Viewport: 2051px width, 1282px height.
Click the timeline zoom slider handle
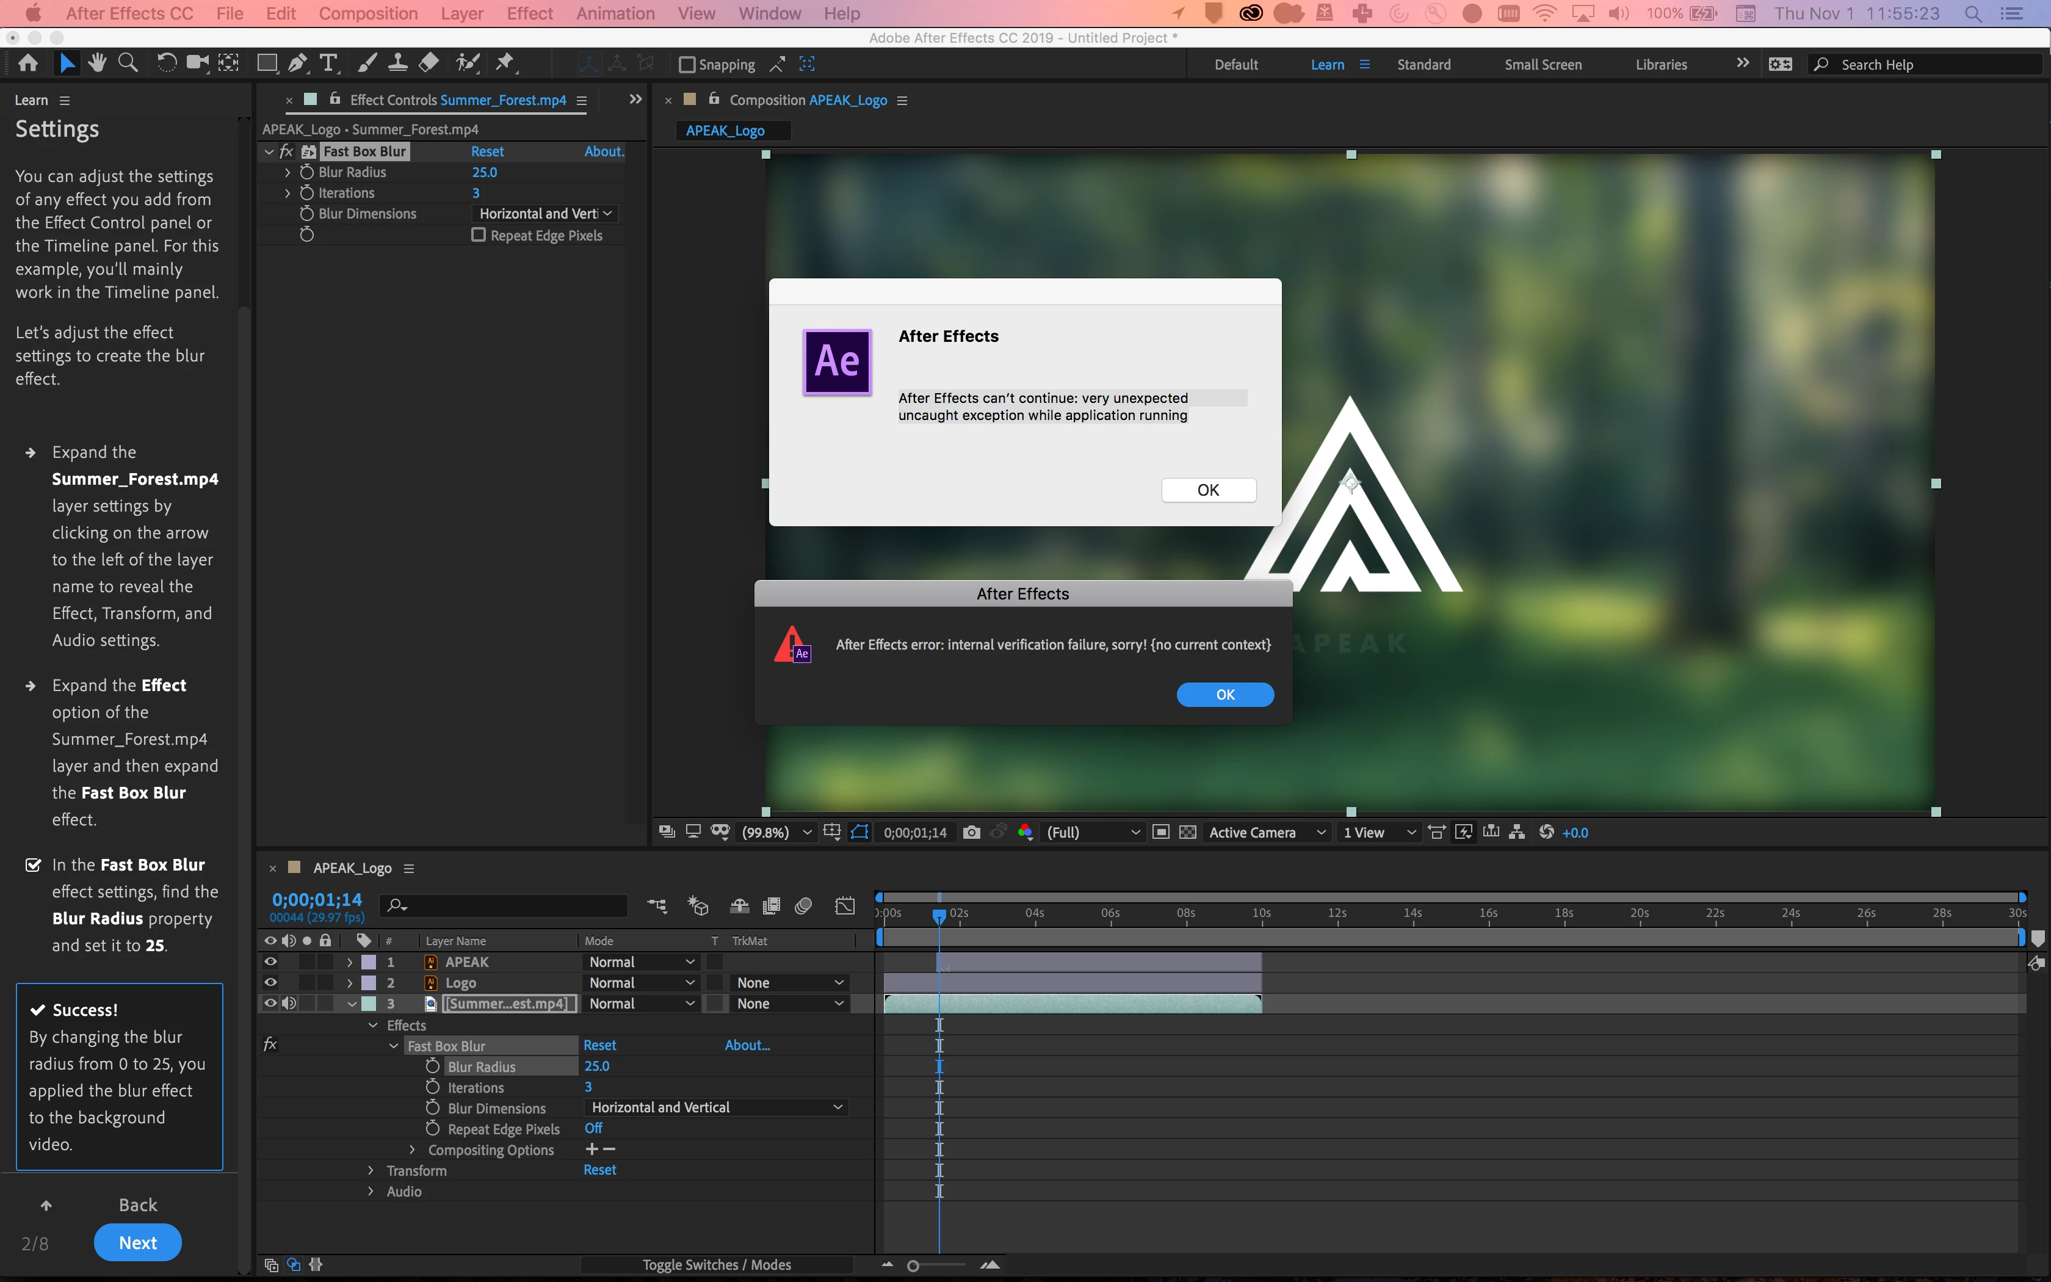(x=913, y=1265)
